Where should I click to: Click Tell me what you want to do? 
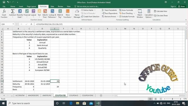tap(87, 6)
